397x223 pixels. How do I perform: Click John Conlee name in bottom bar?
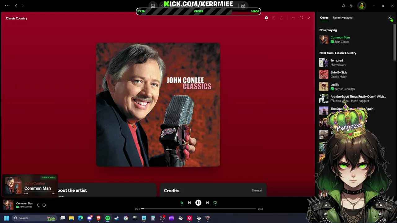[x=26, y=207]
